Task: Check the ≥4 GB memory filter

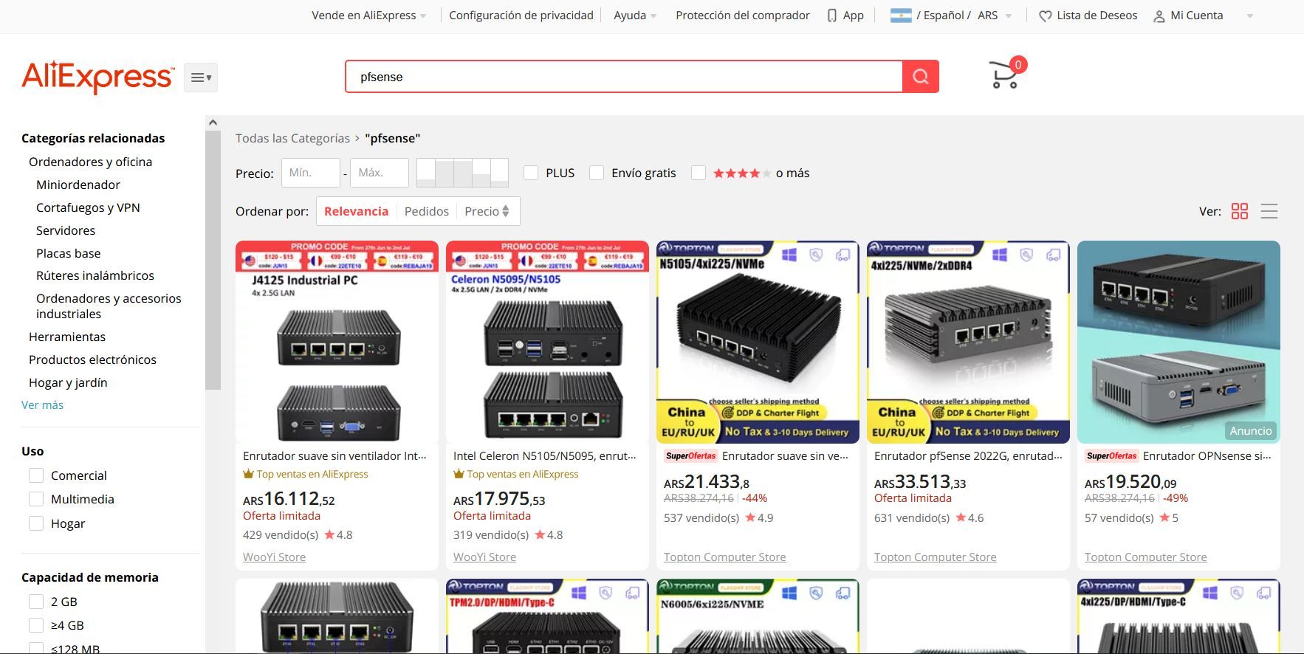Action: 36,625
